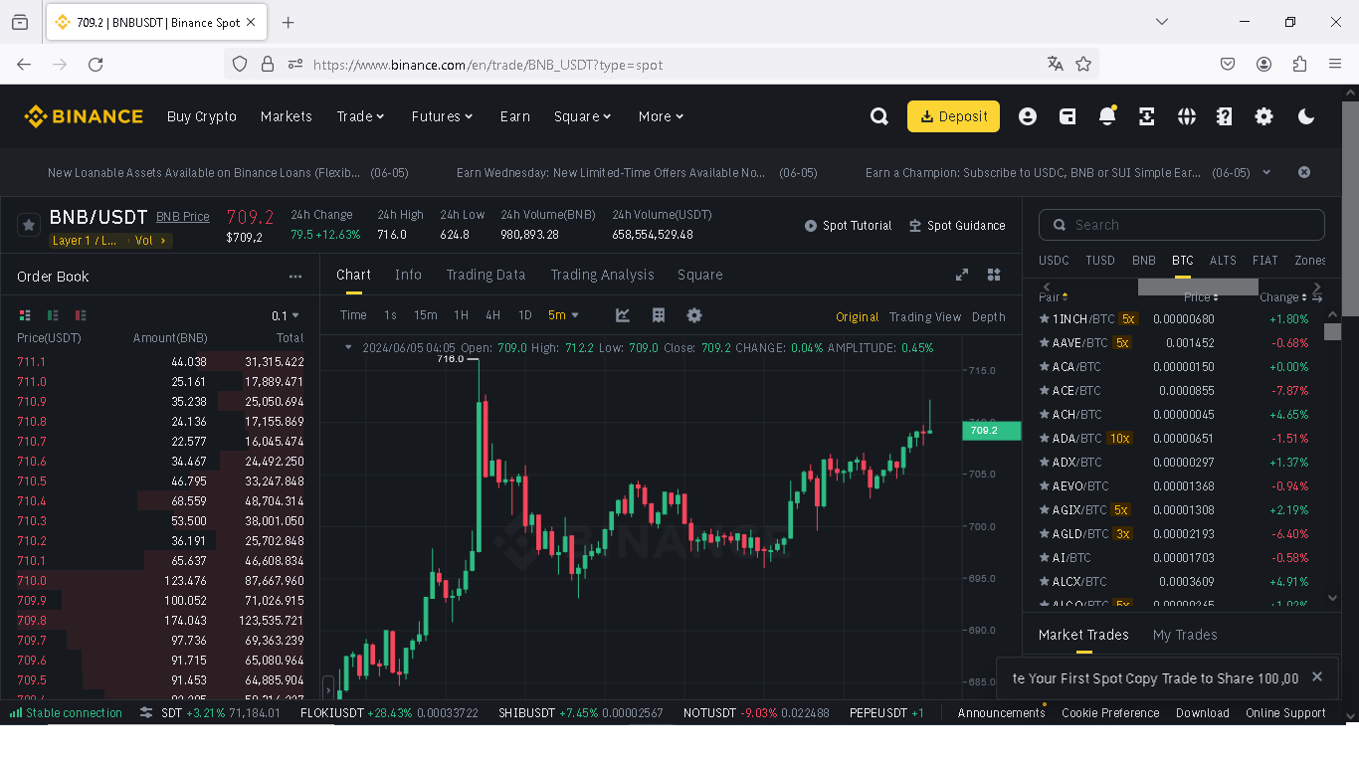Show only sell orders in the order book

coord(81,315)
